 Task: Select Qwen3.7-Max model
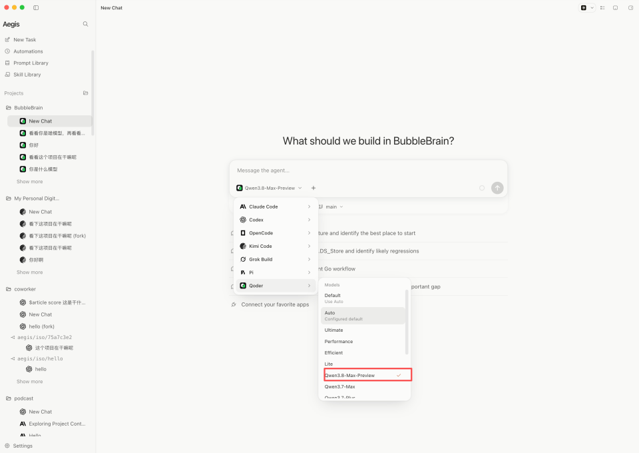pos(363,386)
